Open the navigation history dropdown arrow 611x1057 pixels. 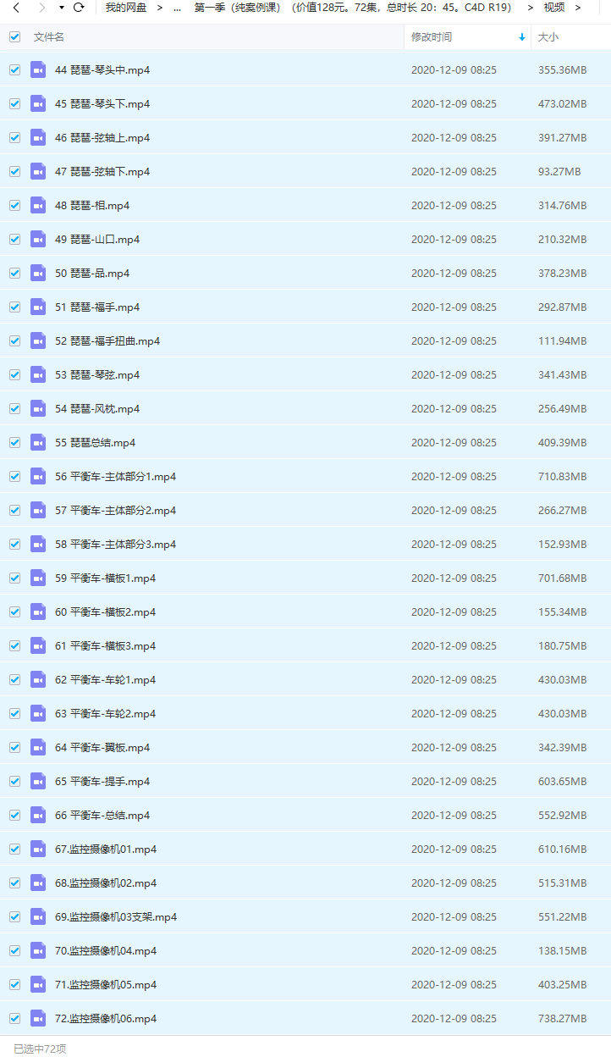[62, 8]
